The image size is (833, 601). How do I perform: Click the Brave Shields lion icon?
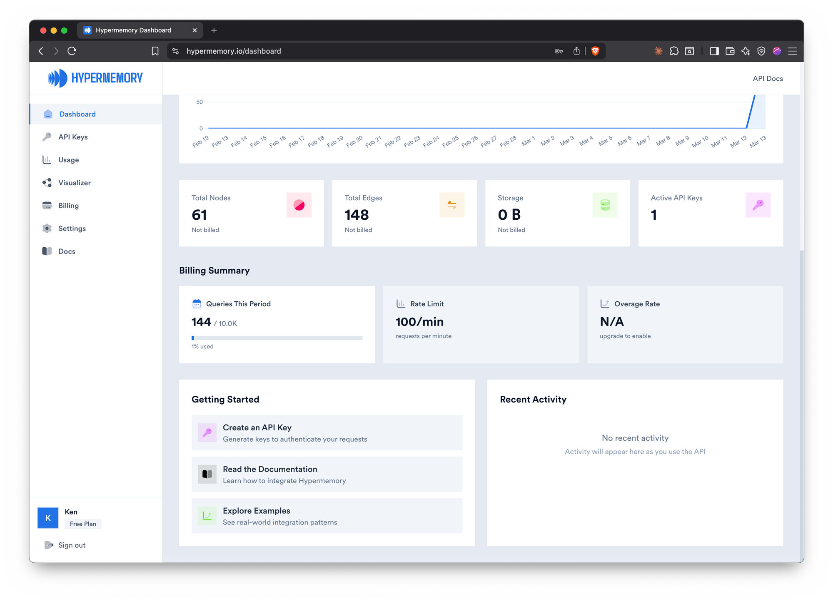595,51
